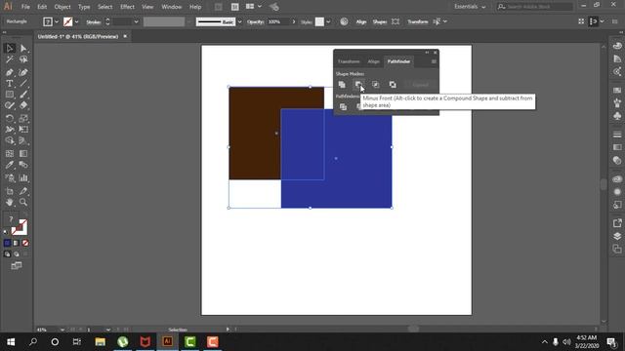
Task: Select the Rotate tool
Action: pos(10,119)
